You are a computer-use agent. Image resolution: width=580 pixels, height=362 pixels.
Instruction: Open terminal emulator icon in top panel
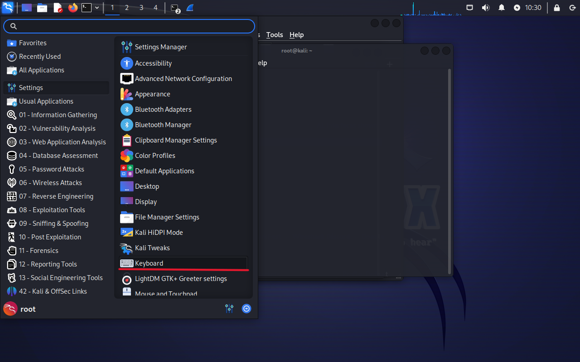coord(87,8)
